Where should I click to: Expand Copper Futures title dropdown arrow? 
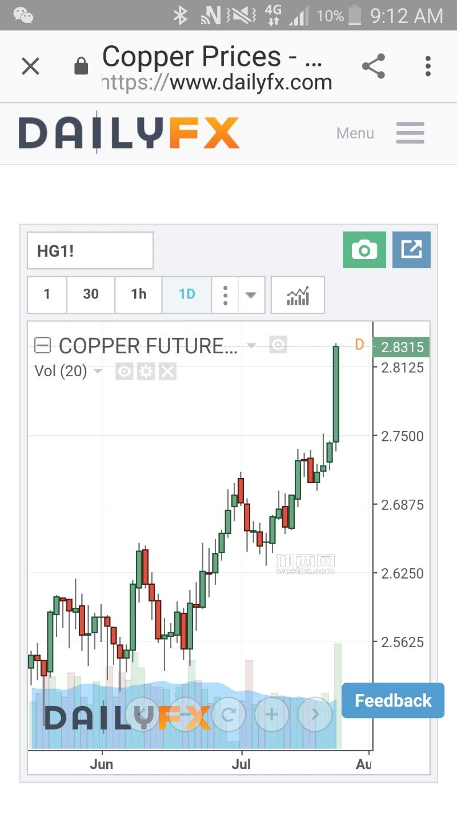tap(251, 345)
